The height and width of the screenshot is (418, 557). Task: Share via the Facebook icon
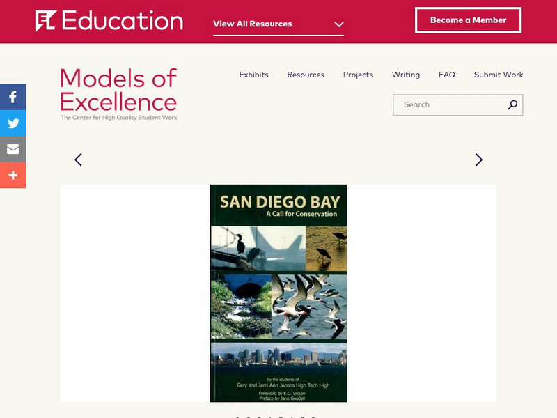[13, 97]
